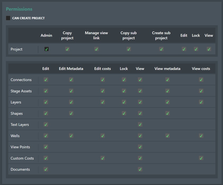The width and height of the screenshot is (223, 185).
Task: Toggle View costs for Custom Costs
Action: tap(201, 158)
